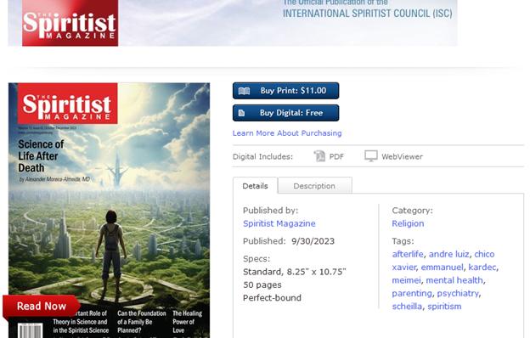Buy the print edition for $11.00
The height and width of the screenshot is (338, 530).
pos(285,91)
